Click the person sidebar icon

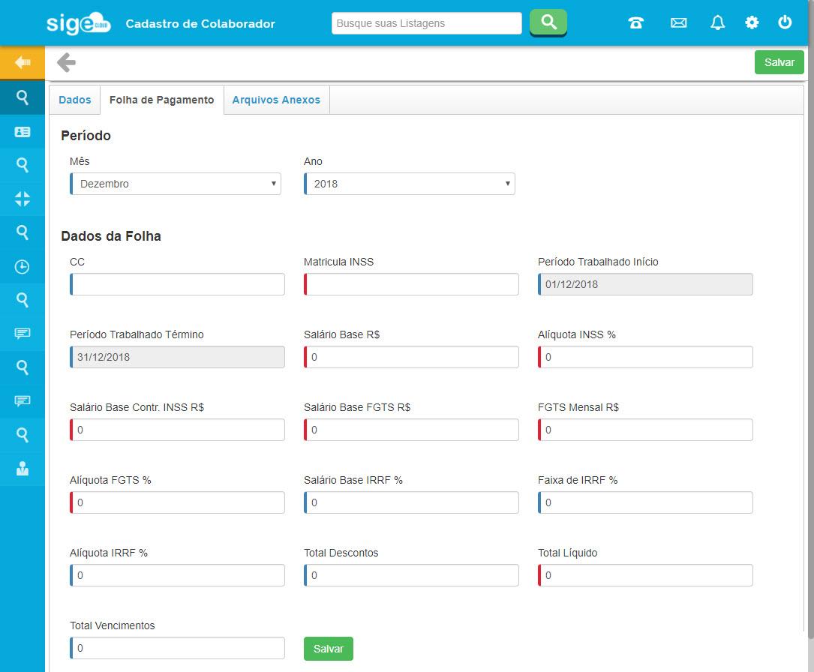23,469
